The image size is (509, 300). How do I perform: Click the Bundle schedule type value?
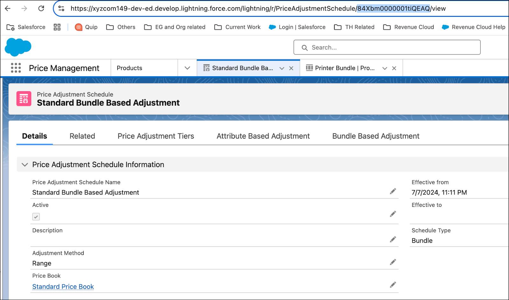click(x=422, y=241)
